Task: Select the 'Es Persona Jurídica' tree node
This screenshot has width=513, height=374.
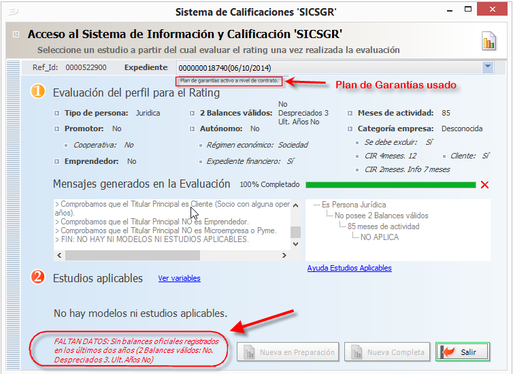Action: (x=354, y=205)
